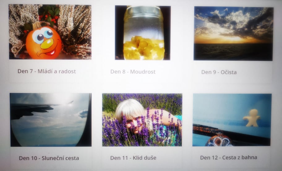Click the airplane wing in Den 10 image
Viewport: 282px width, 171px height.
coord(32,110)
